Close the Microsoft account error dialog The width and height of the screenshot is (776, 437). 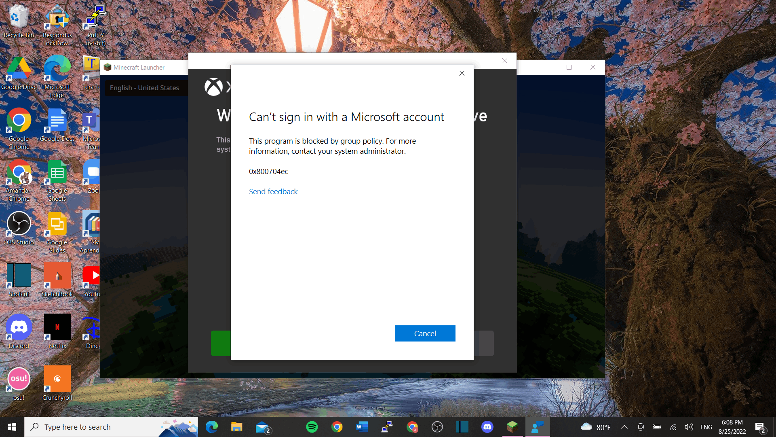[x=462, y=73]
